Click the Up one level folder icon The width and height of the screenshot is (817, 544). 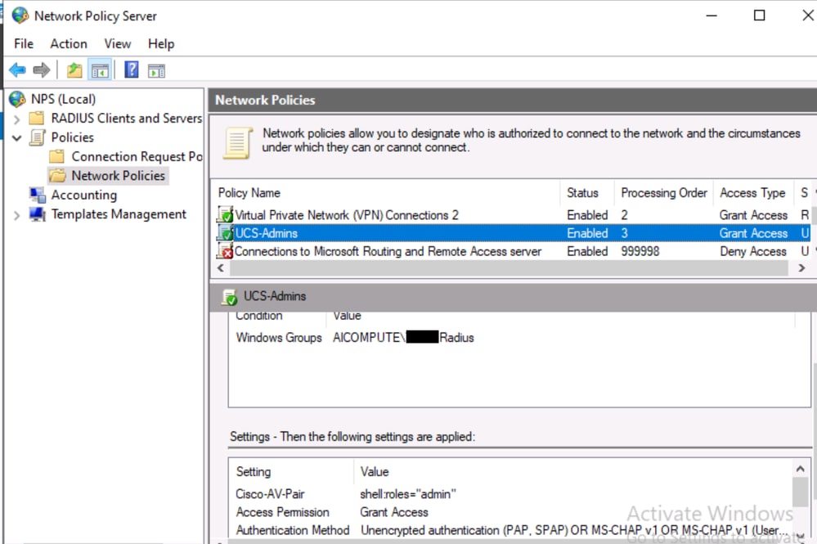[x=74, y=70]
